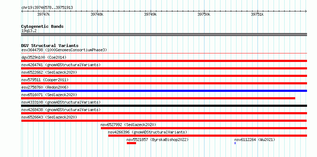This screenshot has height=157, width=317.
Task: Click the esv3644798 thin red variant line
Action: 164,53
